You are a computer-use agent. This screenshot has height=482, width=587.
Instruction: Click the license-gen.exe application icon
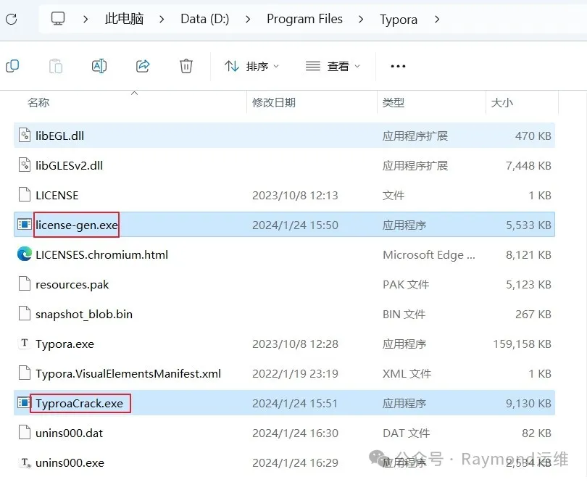25,225
